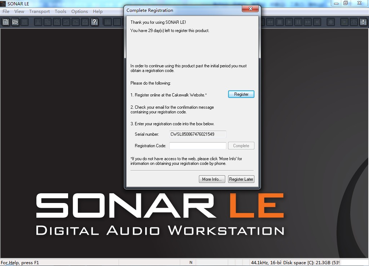Click the Undo arrow icon
The width and height of the screenshot is (369, 266).
[66, 22]
